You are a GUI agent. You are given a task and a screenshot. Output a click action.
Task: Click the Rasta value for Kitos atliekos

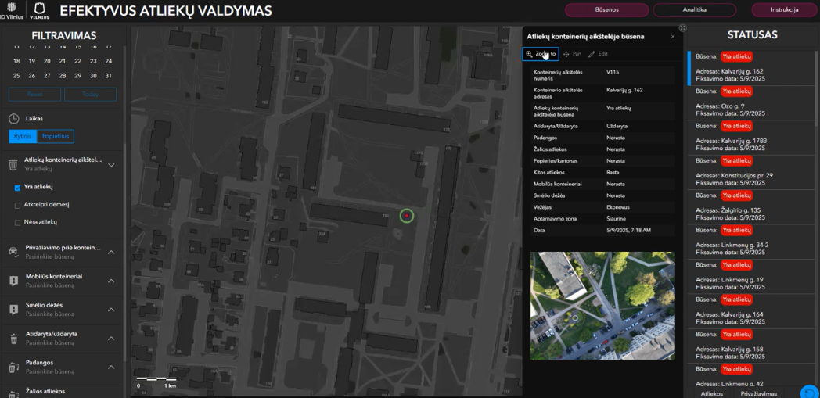tap(613, 172)
